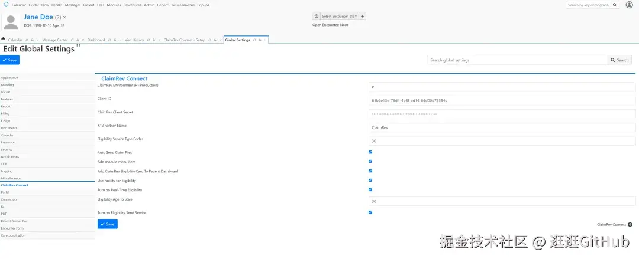Open the Procedures menu
The height and width of the screenshot is (259, 639).
132,5
